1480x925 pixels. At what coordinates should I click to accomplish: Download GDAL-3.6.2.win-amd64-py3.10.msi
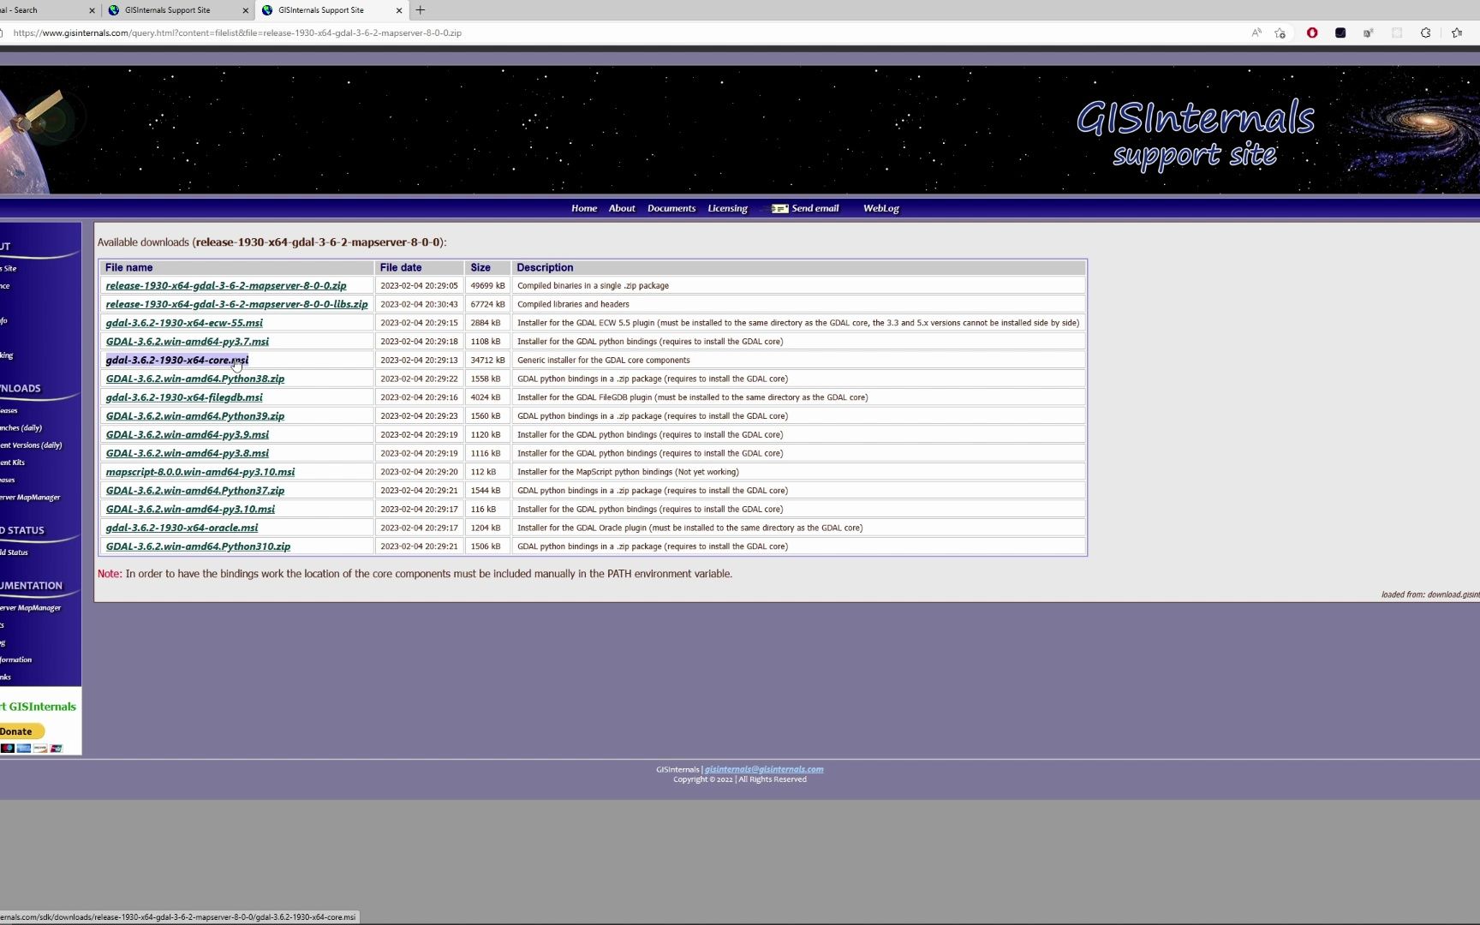tap(190, 509)
